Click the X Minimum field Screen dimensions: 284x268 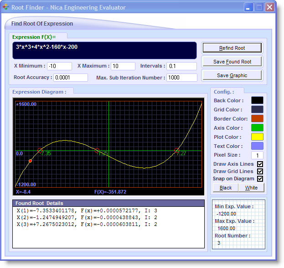click(x=60, y=66)
